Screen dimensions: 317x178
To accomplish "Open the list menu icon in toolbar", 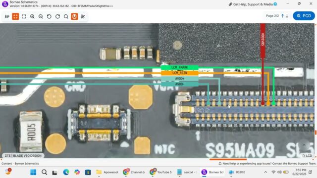I will pyautogui.click(x=7, y=16).
